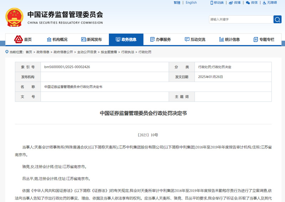Focus the 请输入关键字 search field
Image resolution: width=285 pixels, height=202 pixels.
(241, 20)
